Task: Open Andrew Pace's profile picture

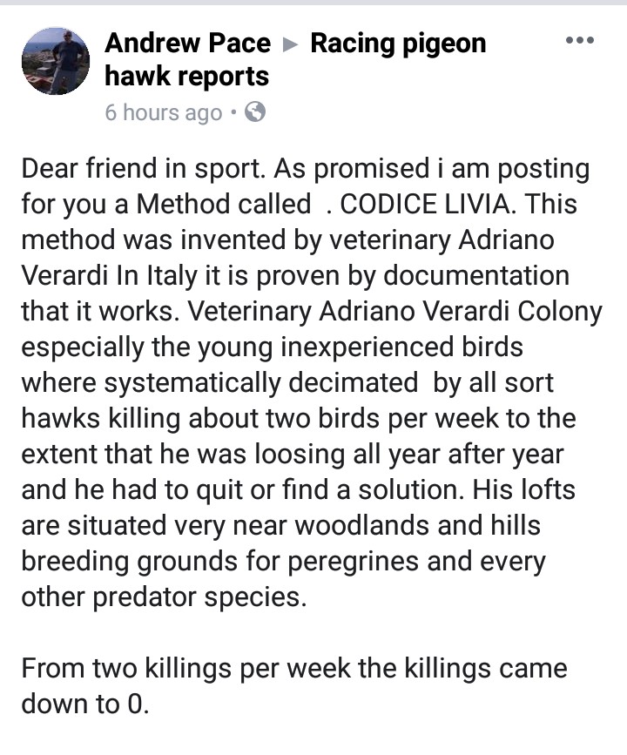Action: pos(56,61)
